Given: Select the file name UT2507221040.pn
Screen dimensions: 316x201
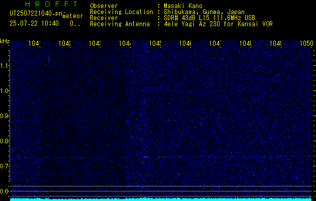Looking at the screenshot, I should [x=36, y=14].
